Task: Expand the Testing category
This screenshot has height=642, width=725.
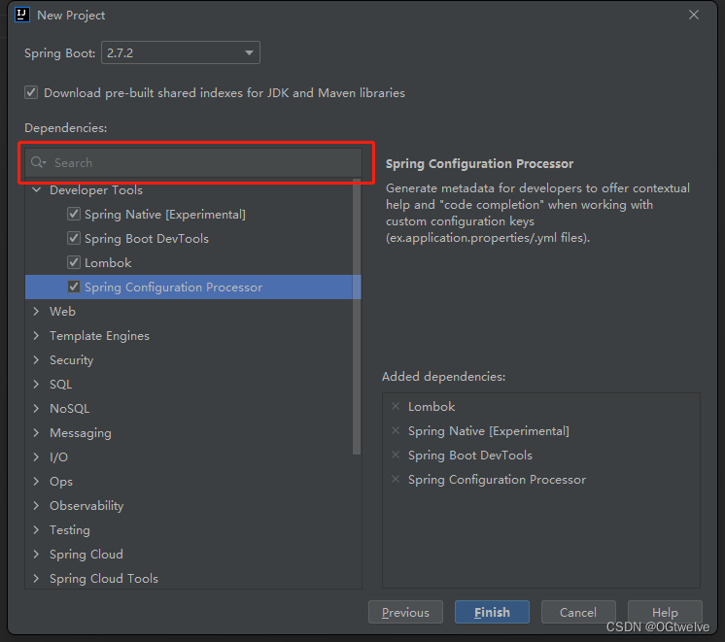Action: pos(37,529)
